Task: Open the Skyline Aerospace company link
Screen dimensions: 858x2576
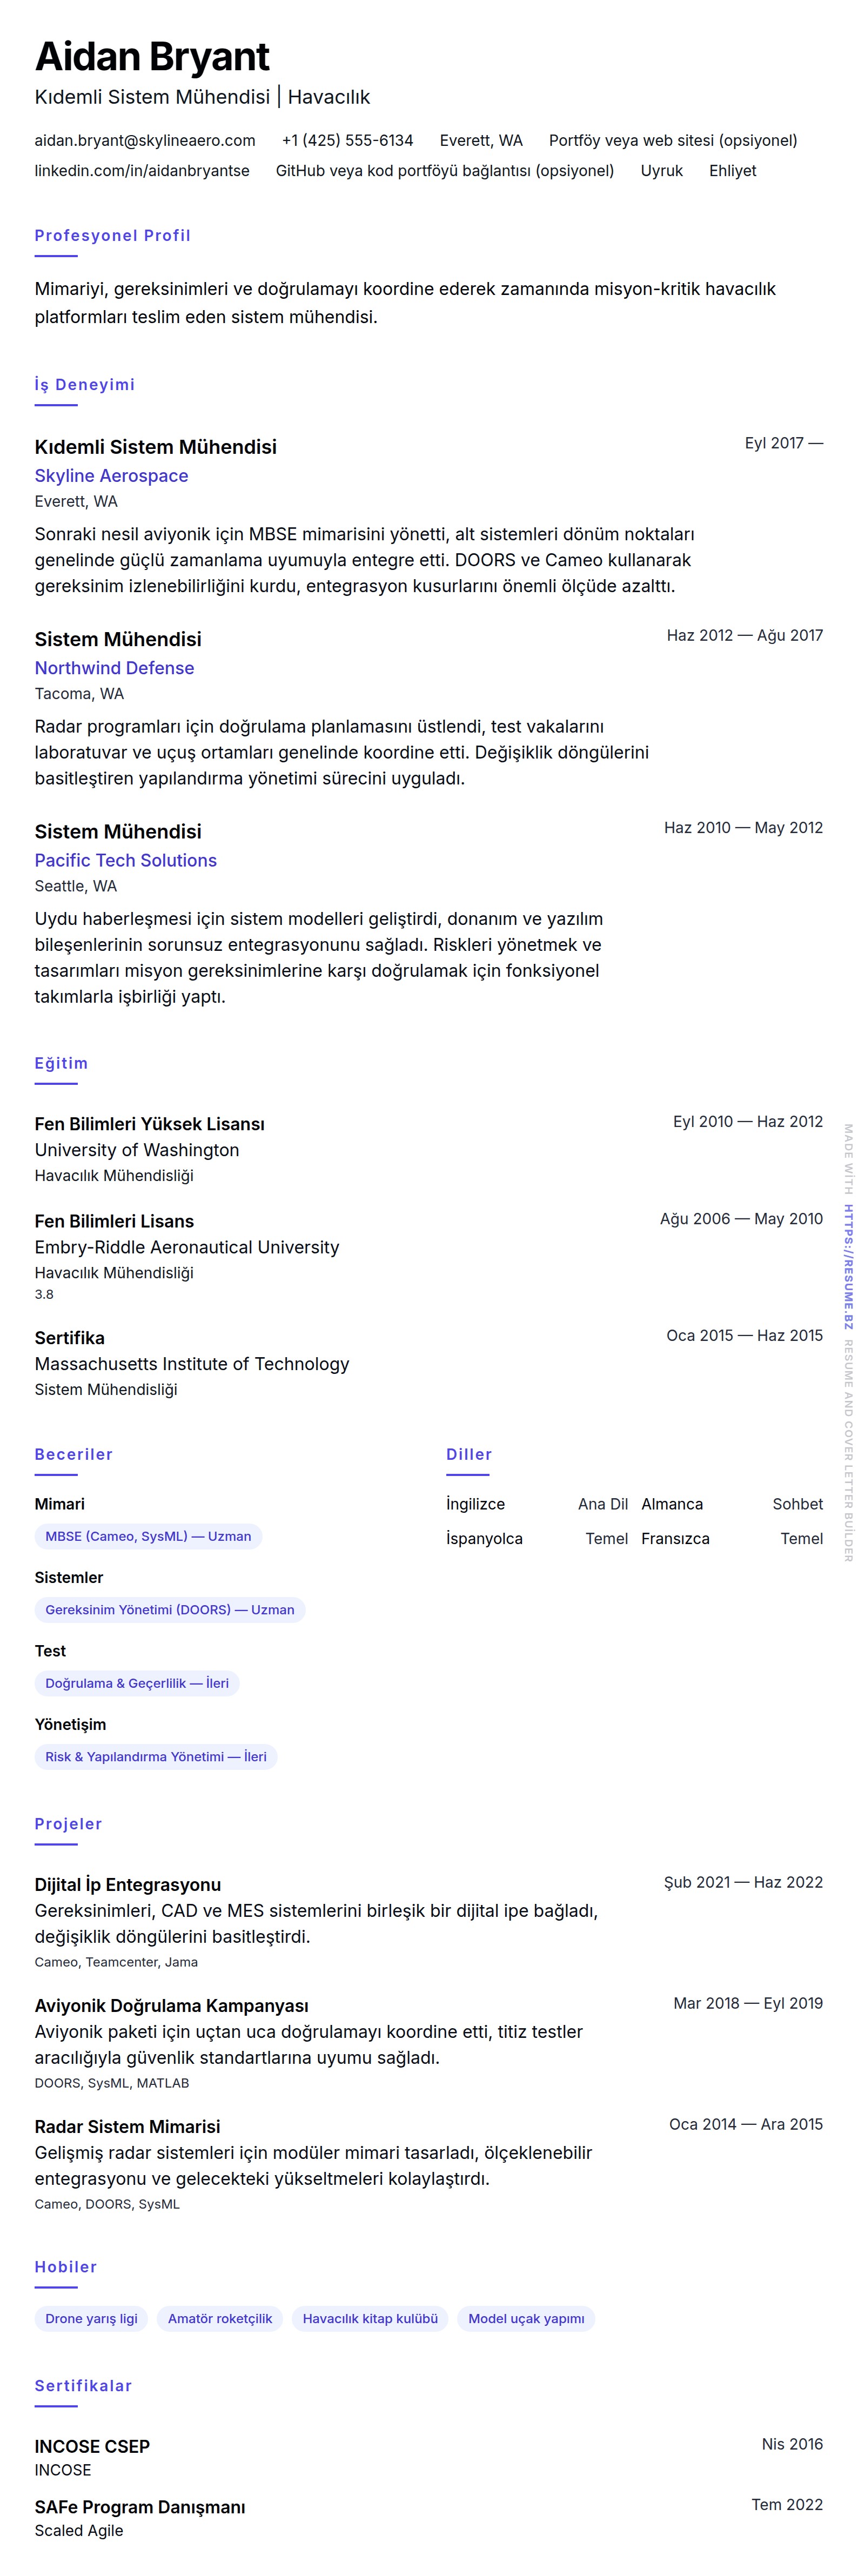Action: pos(111,476)
